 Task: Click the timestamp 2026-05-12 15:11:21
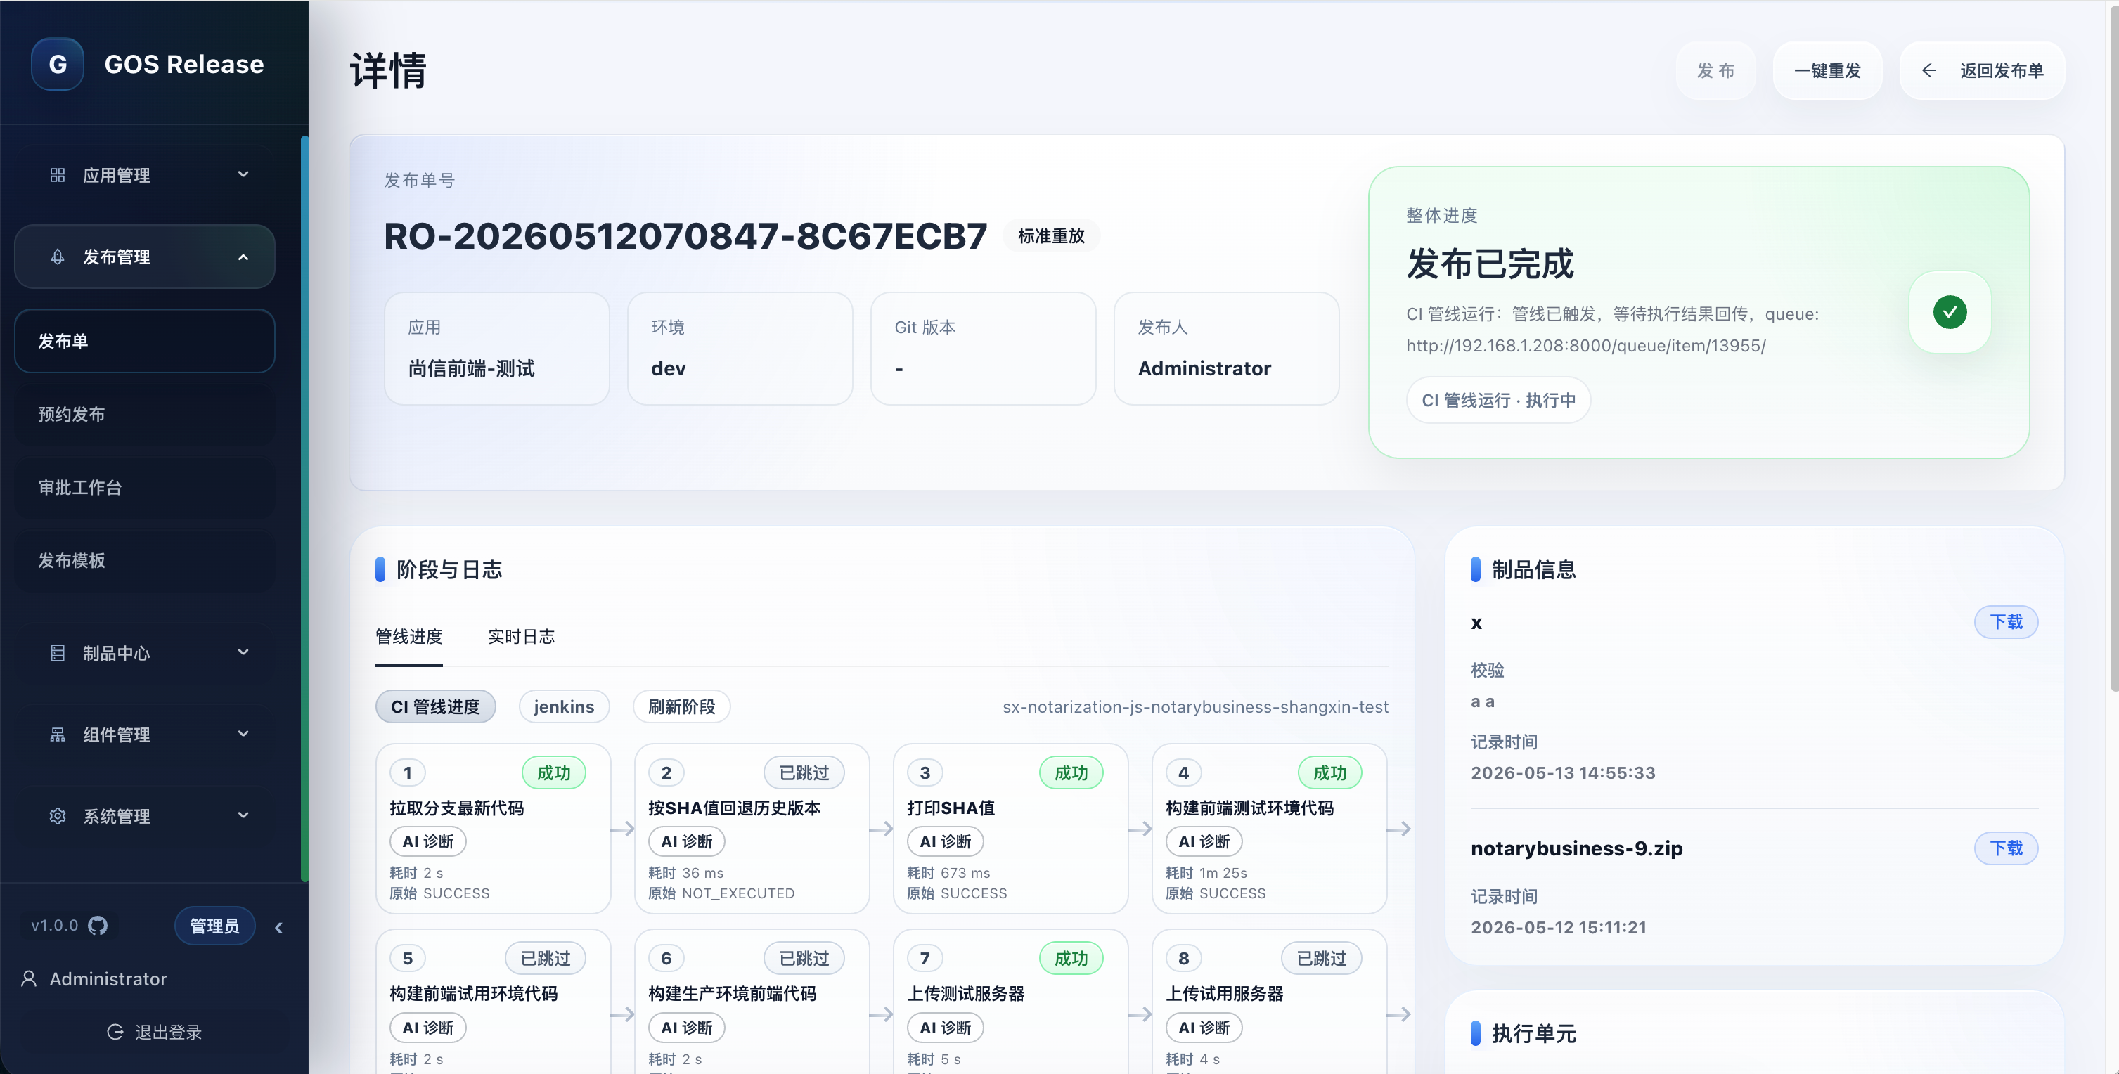[x=1559, y=927]
